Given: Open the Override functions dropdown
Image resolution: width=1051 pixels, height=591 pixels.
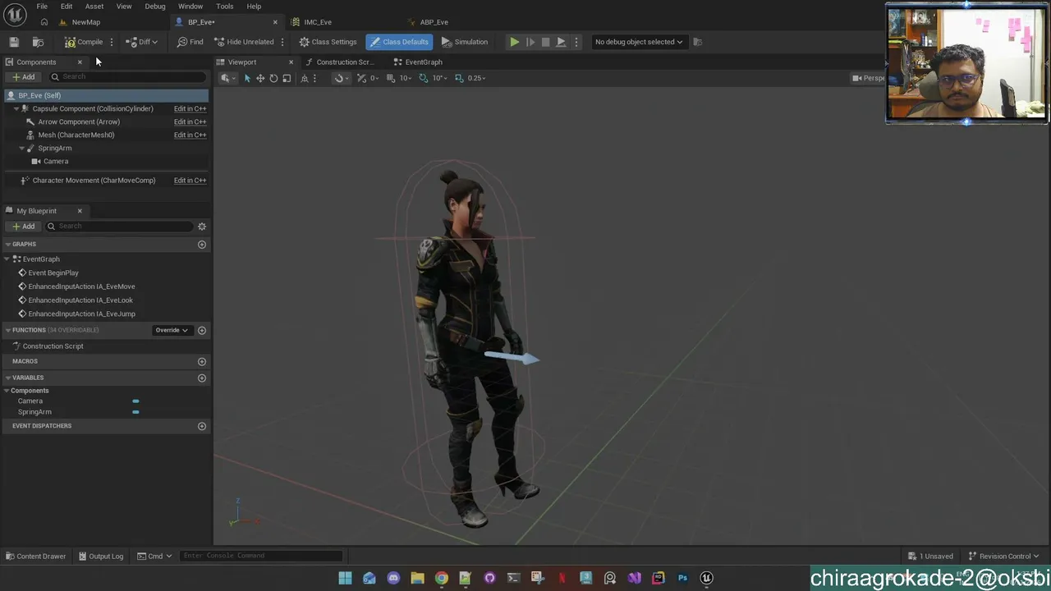Looking at the screenshot, I should click(172, 330).
